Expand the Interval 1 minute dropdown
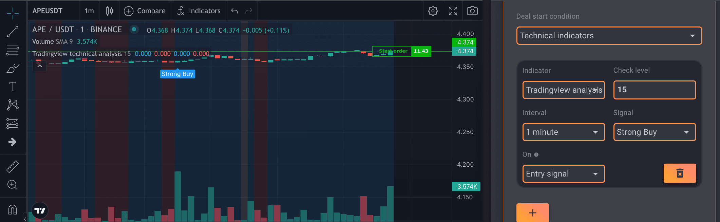The height and width of the screenshot is (222, 720). click(564, 132)
